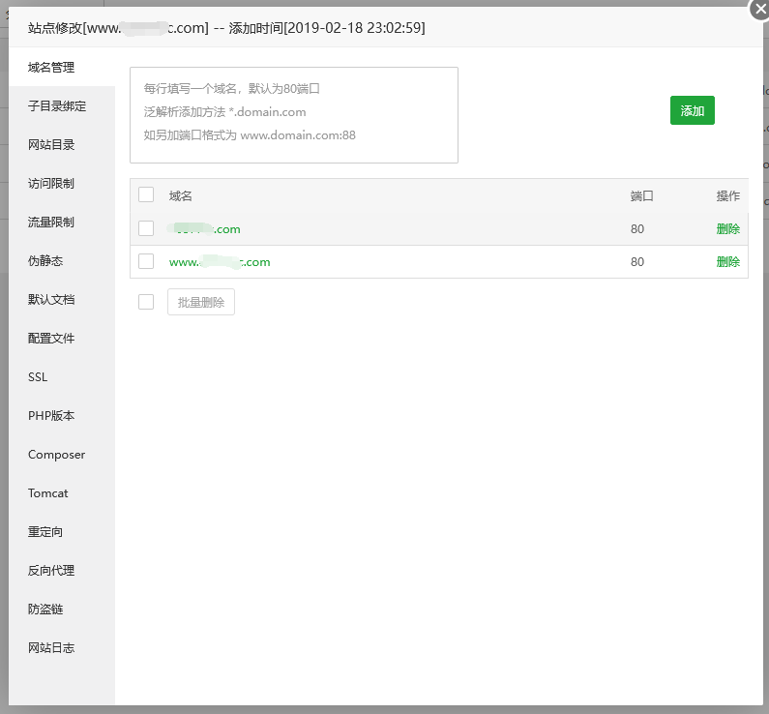769x714 pixels.
Task: Open the Composer tab
Action: 56,455
